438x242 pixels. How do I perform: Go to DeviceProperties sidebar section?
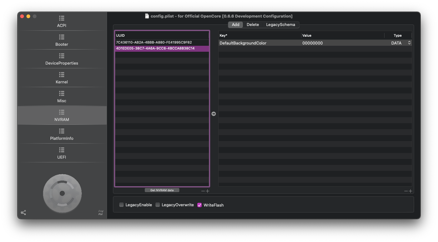(62, 59)
